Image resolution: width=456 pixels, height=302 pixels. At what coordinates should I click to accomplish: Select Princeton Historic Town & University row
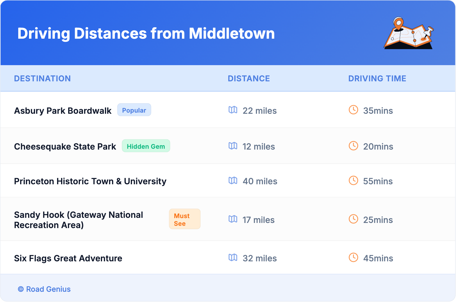coord(90,181)
